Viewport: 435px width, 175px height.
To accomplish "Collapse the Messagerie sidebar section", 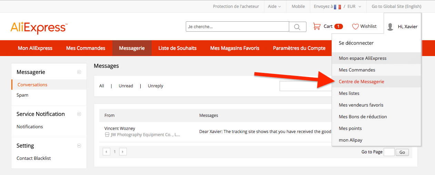I will (79, 72).
